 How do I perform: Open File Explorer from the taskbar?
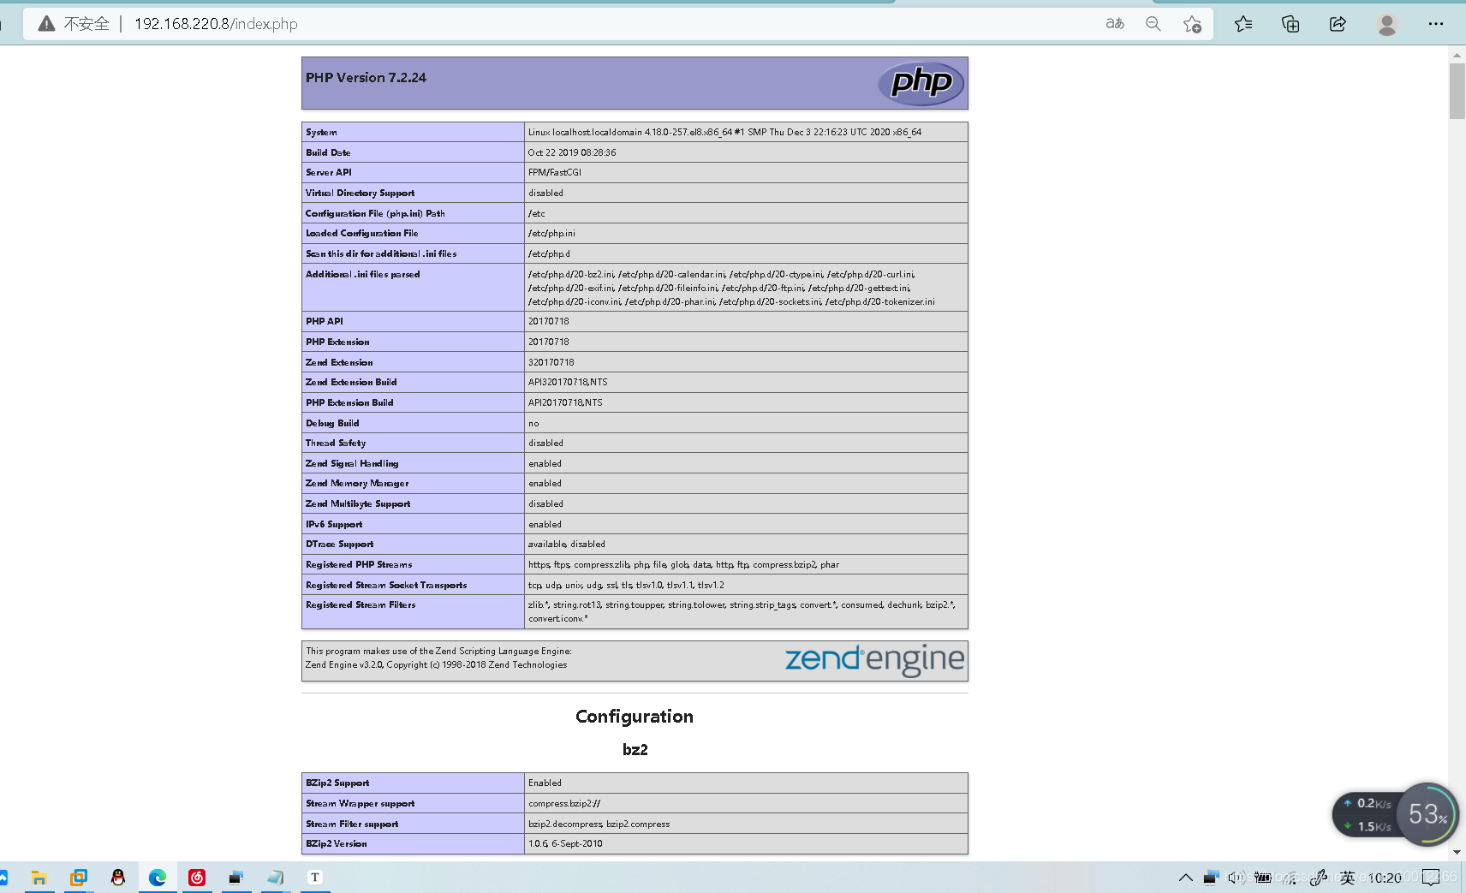coord(39,877)
